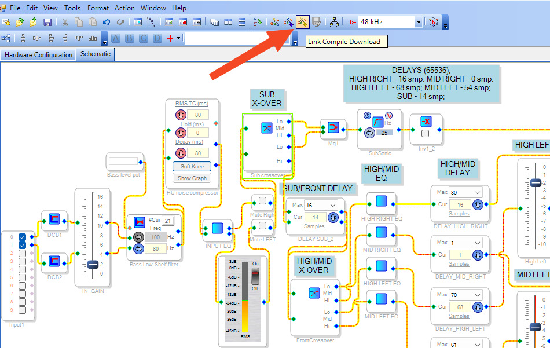Image resolution: width=550 pixels, height=348 pixels.
Task: Click the letter D preset button
Action: (x=157, y=38)
